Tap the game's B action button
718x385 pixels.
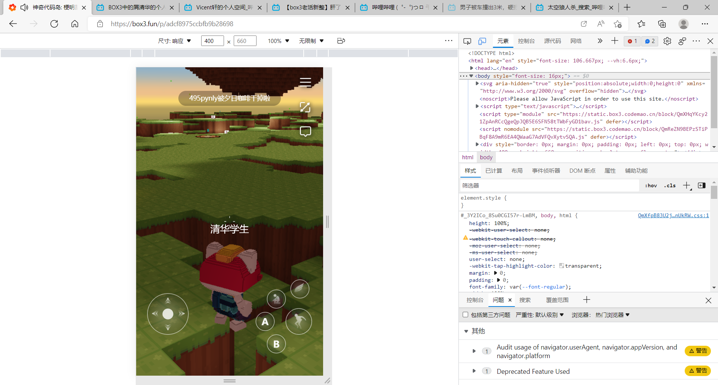[276, 344]
